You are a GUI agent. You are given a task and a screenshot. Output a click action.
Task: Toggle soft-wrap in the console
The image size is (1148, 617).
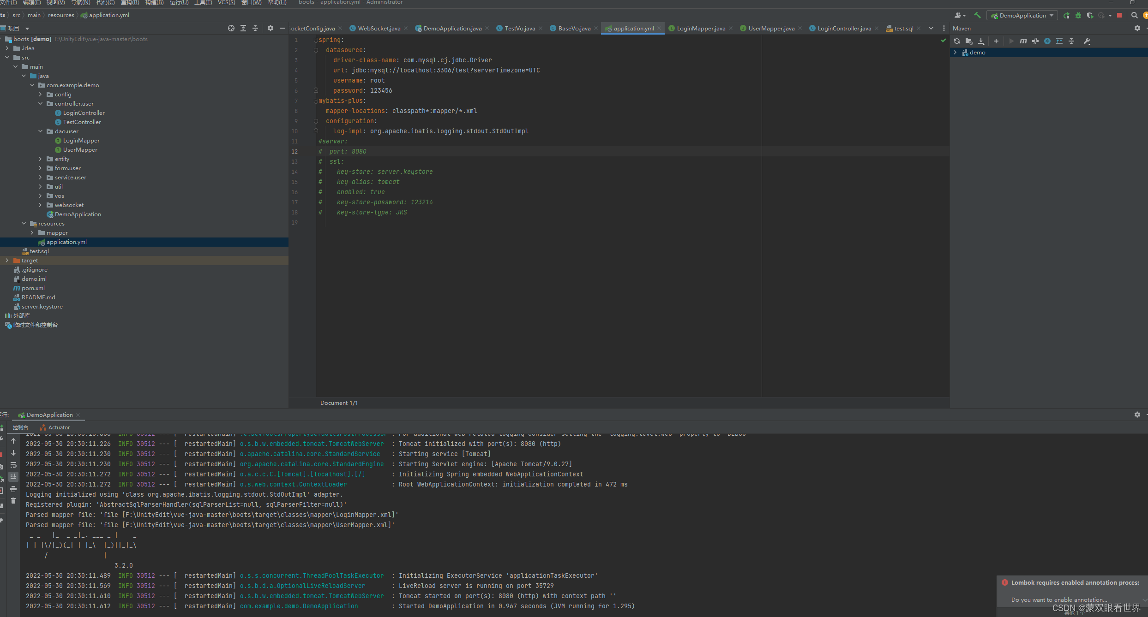(13, 465)
